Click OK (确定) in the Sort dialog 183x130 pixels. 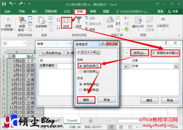pyautogui.click(x=149, y=100)
